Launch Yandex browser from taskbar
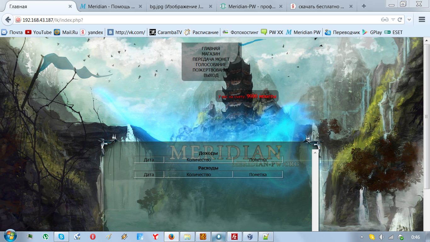430x242 pixels. click(x=156, y=236)
